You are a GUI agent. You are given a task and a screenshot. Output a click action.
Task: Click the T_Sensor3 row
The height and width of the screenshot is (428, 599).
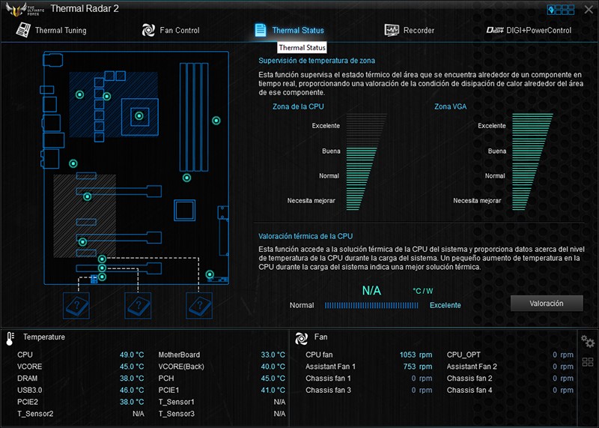tap(222, 414)
